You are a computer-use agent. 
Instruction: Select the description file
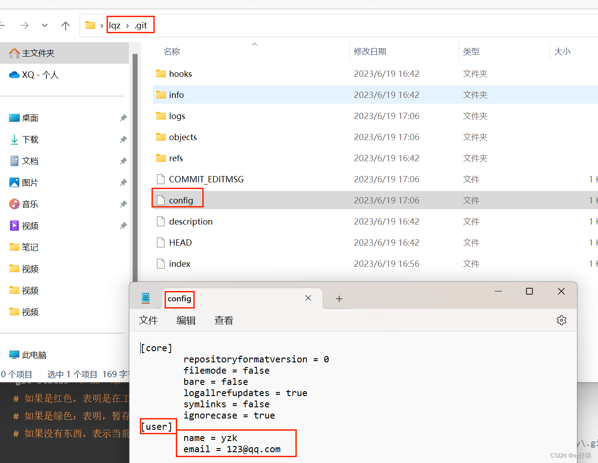point(375,221)
